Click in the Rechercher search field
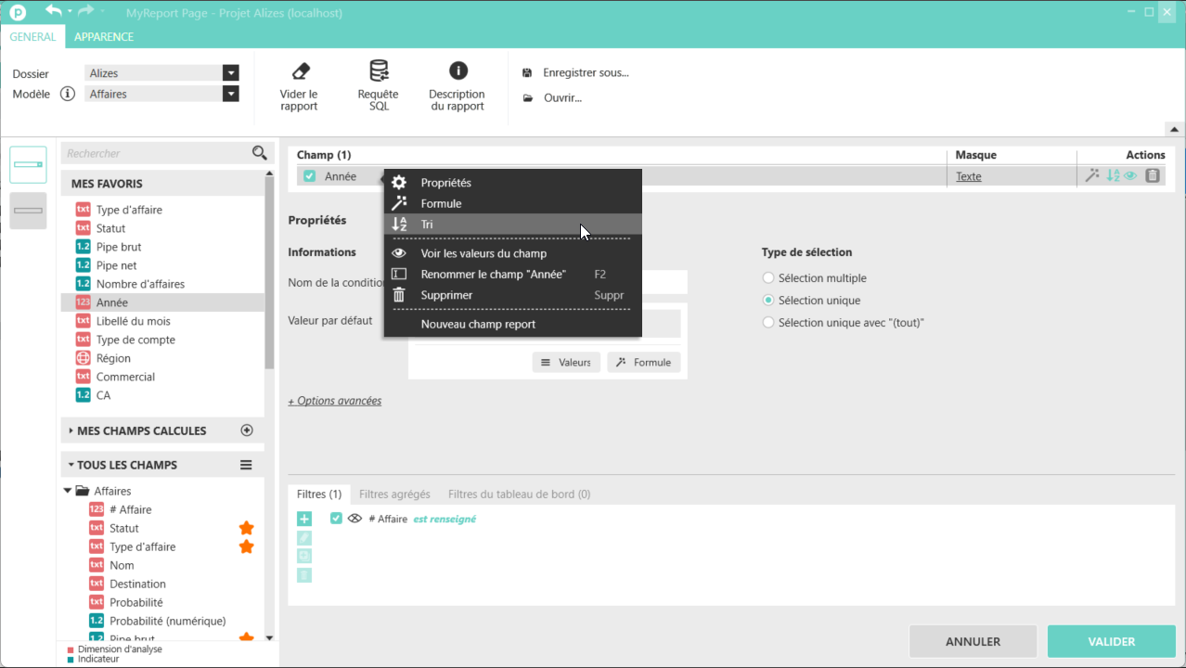This screenshot has height=668, width=1186. click(x=153, y=153)
